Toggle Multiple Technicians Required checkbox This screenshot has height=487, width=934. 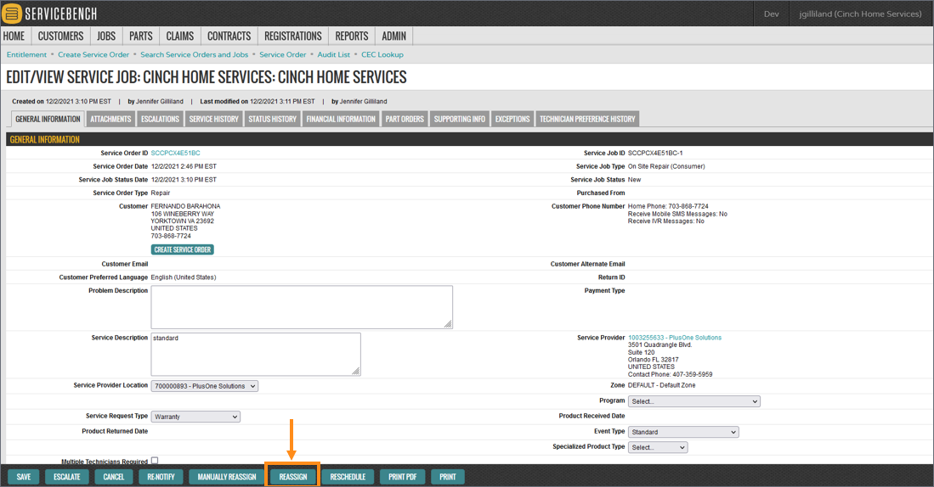coord(155,461)
